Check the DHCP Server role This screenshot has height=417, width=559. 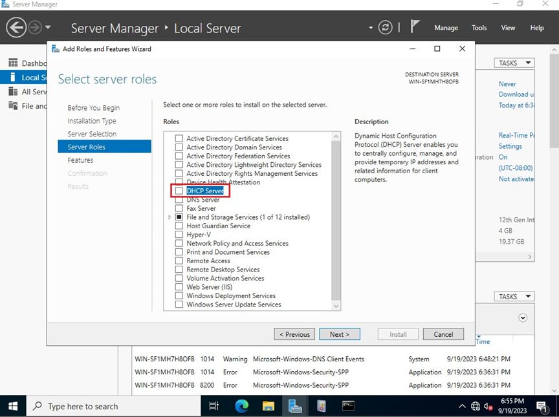click(x=179, y=191)
